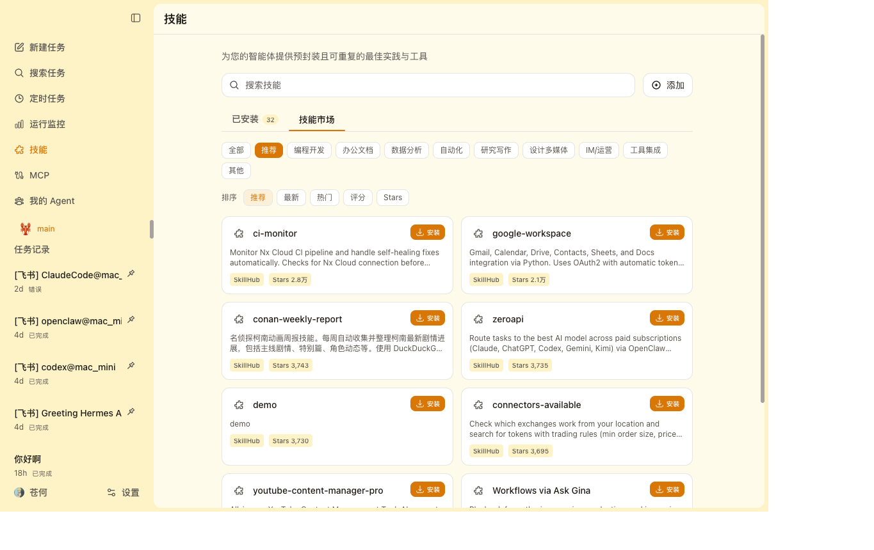
Task: Filter by 自动化 category
Action: point(451,150)
